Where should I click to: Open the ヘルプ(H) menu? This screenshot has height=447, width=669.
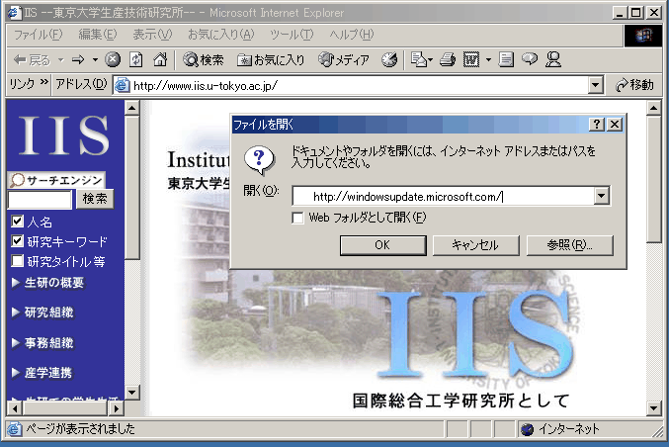pos(352,35)
